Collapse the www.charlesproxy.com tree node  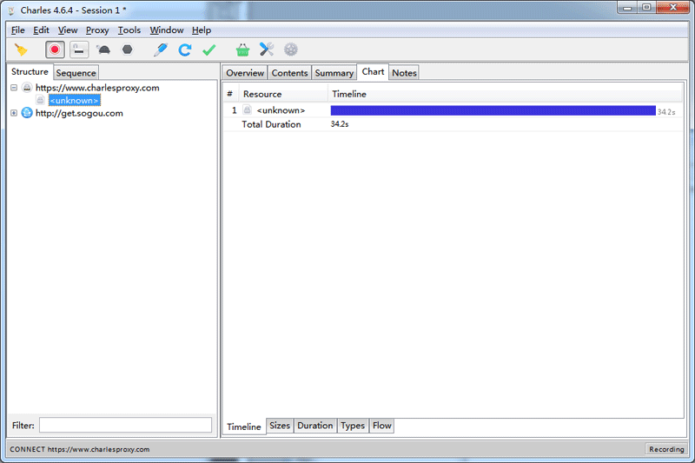[14, 88]
